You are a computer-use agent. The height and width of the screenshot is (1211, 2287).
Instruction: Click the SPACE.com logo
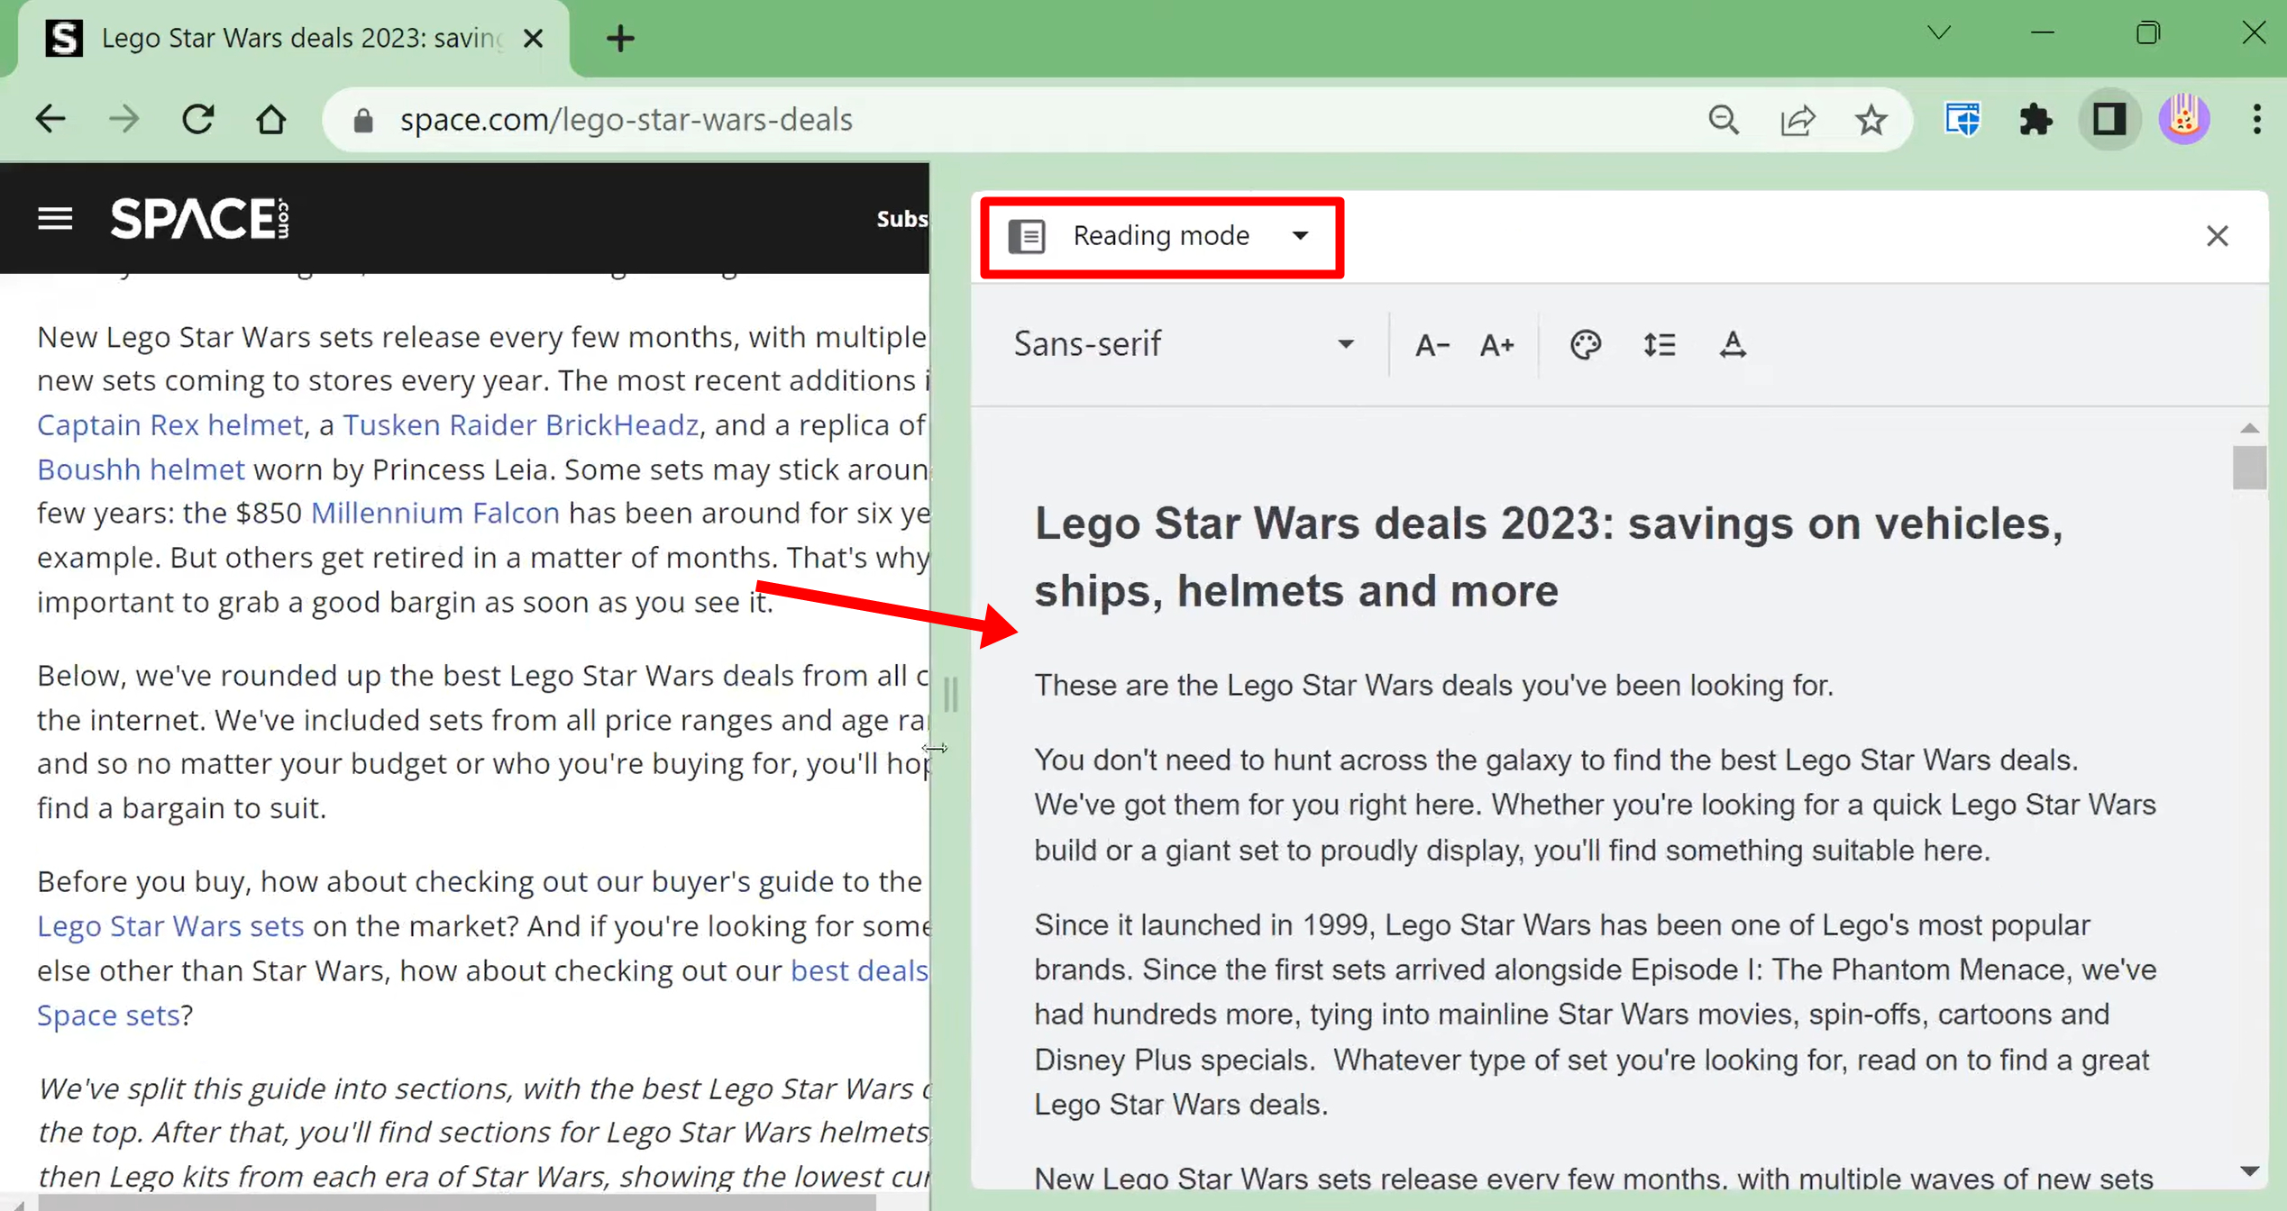point(199,218)
